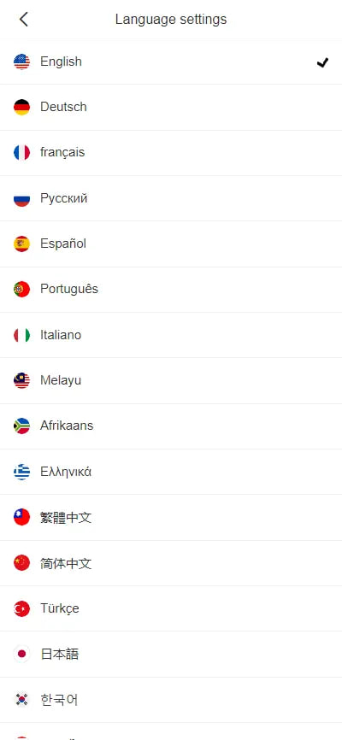Click the Portuguese flag icon
The height and width of the screenshot is (740, 342).
(x=21, y=290)
